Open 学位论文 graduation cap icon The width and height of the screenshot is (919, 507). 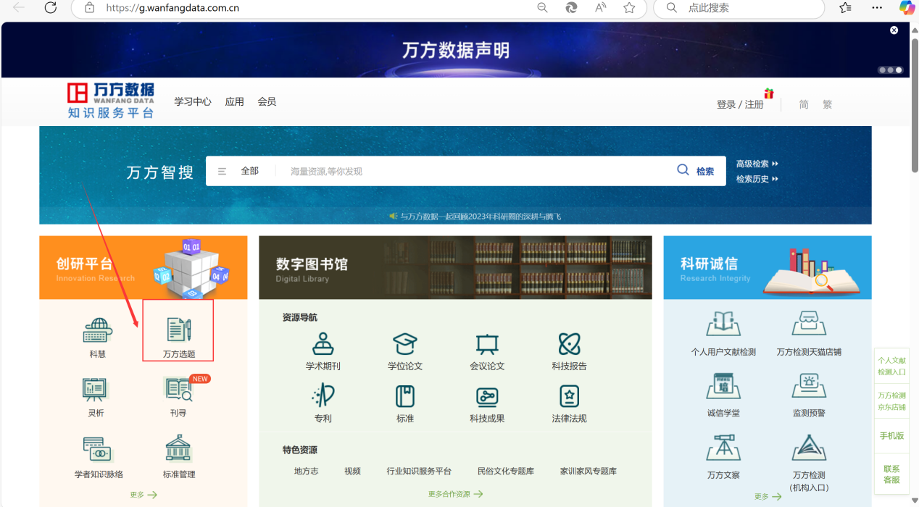[404, 344]
